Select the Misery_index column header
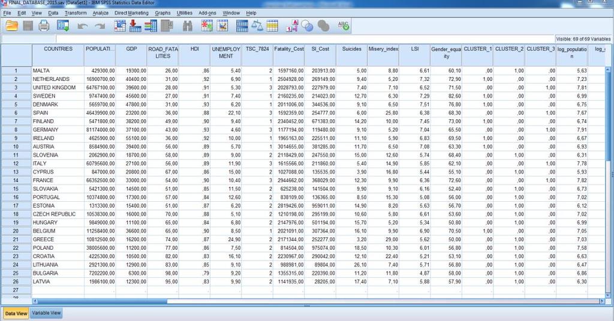The width and height of the screenshot is (614, 321). pos(383,55)
